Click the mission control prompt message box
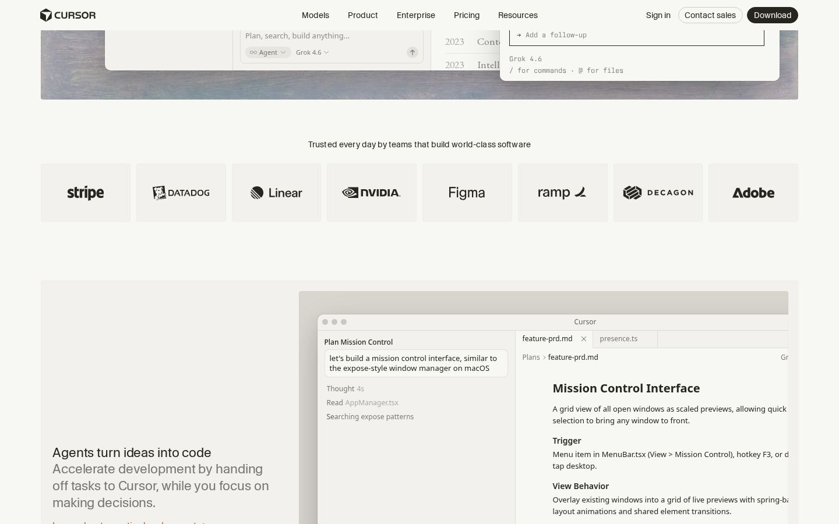 [416, 363]
